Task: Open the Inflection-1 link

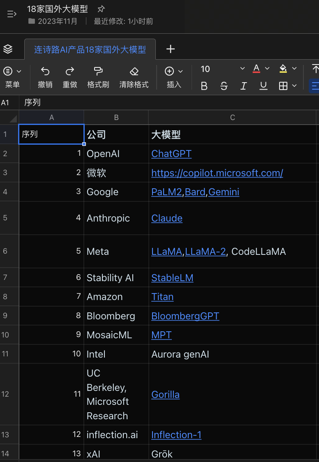Action: [x=176, y=435]
